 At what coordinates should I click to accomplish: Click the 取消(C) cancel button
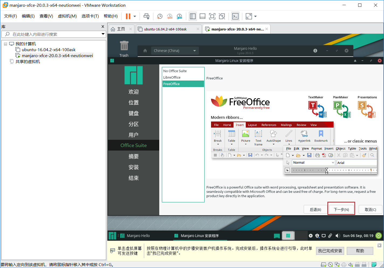coord(370,210)
